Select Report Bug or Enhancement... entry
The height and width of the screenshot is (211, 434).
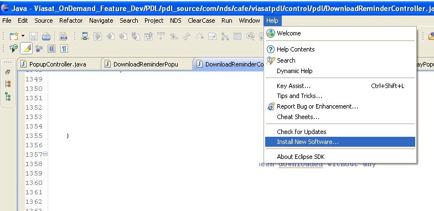point(340,106)
